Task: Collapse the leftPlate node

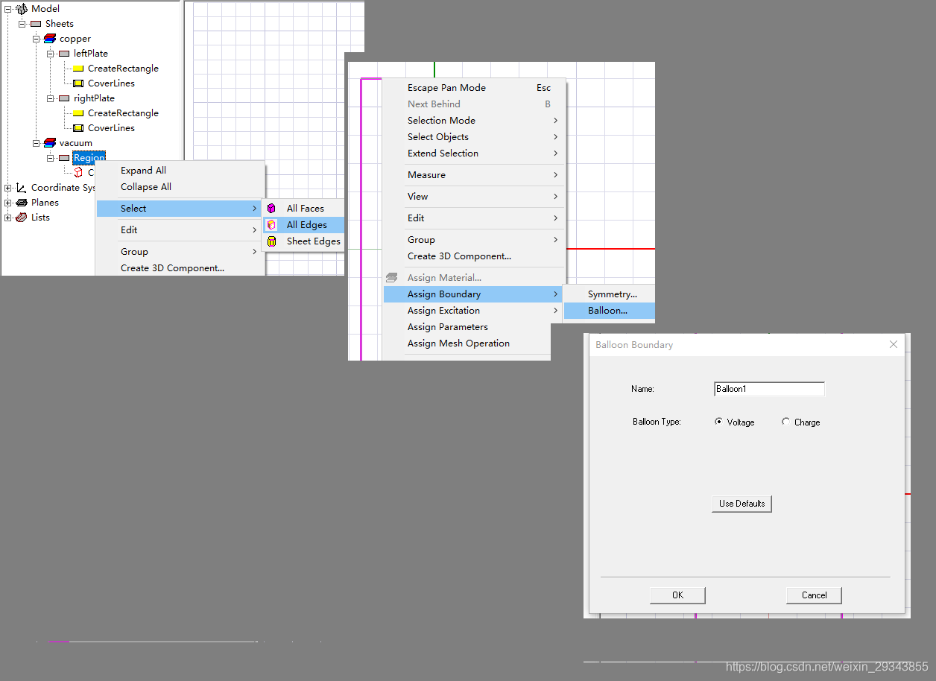Action: (x=51, y=54)
